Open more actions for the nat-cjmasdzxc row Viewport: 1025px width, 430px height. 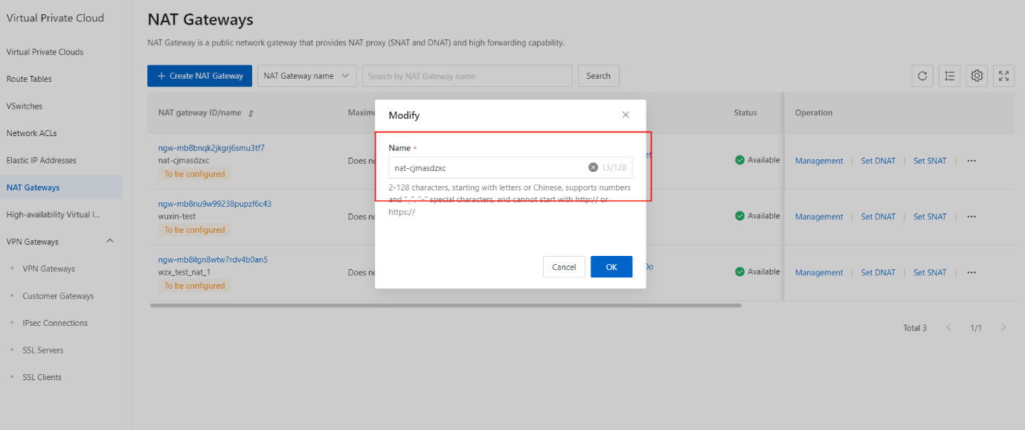coord(971,161)
